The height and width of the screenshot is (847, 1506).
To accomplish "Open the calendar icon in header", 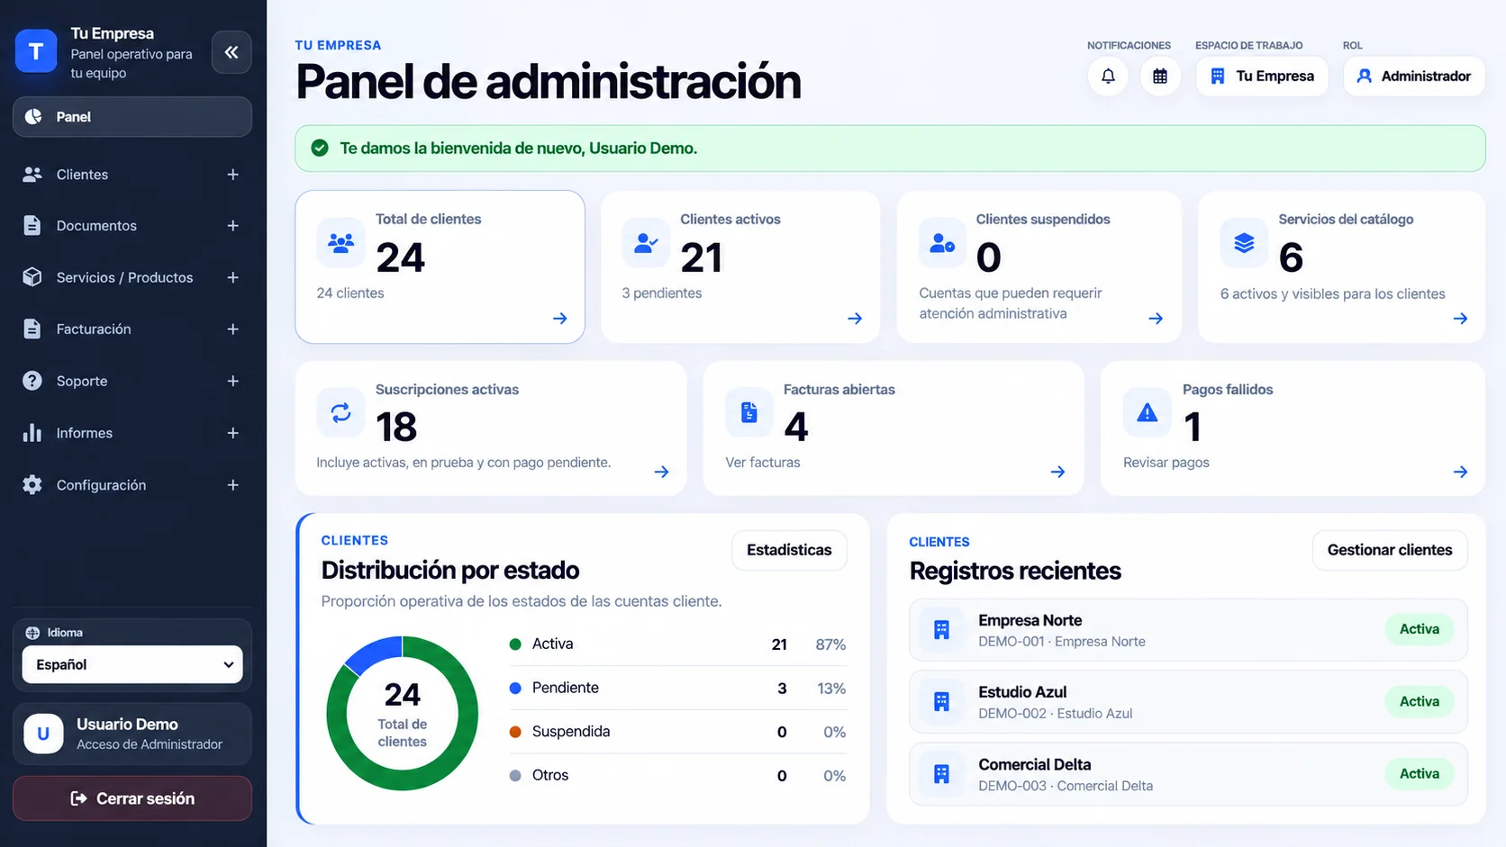I will 1160,77.
